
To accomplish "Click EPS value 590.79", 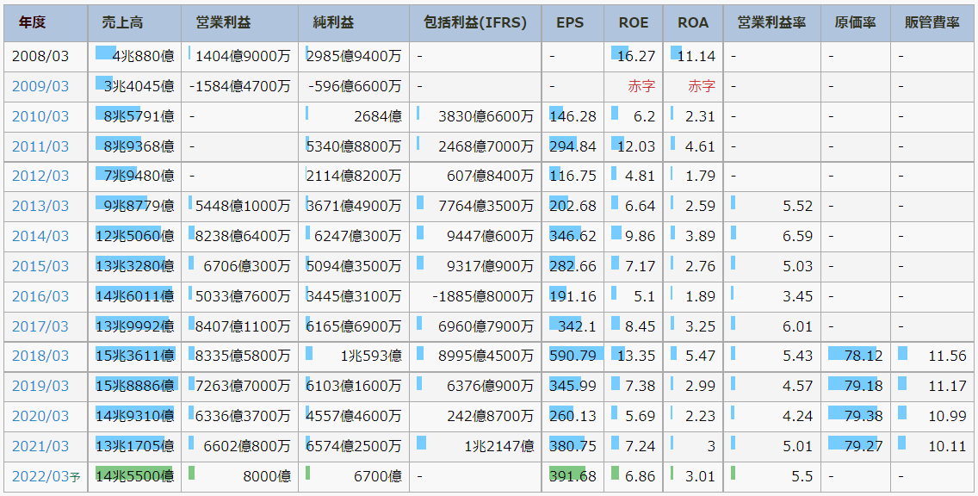I will coord(573,356).
